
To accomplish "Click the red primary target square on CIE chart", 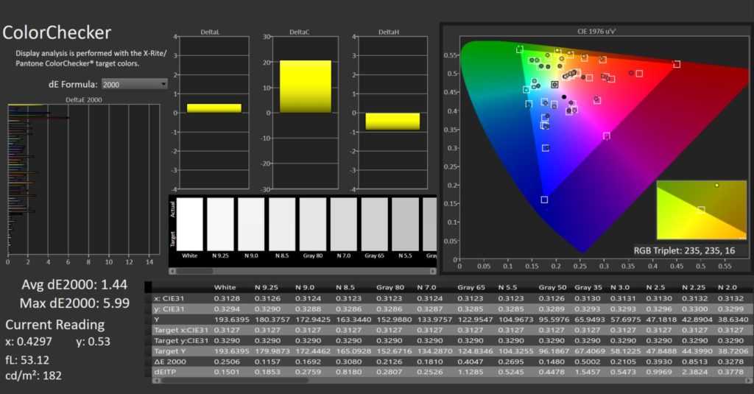I will pos(677,65).
